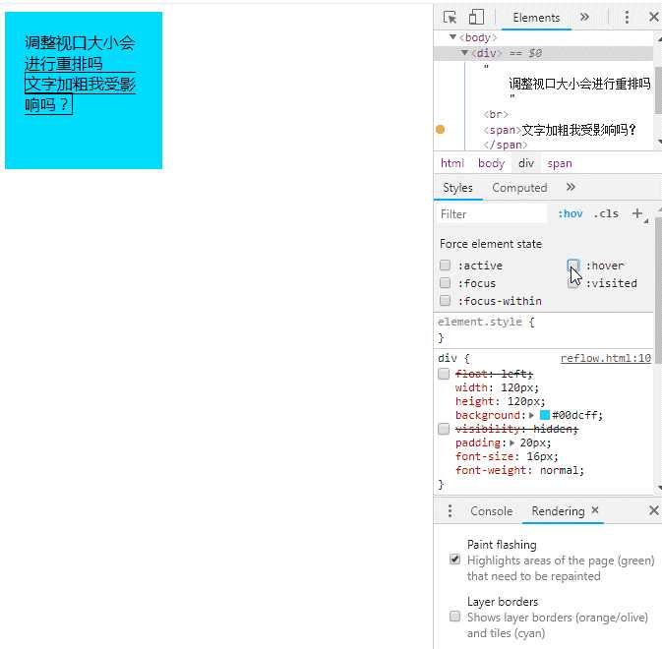662x649 pixels.
Task: Close the DevTools panel
Action: tap(653, 18)
